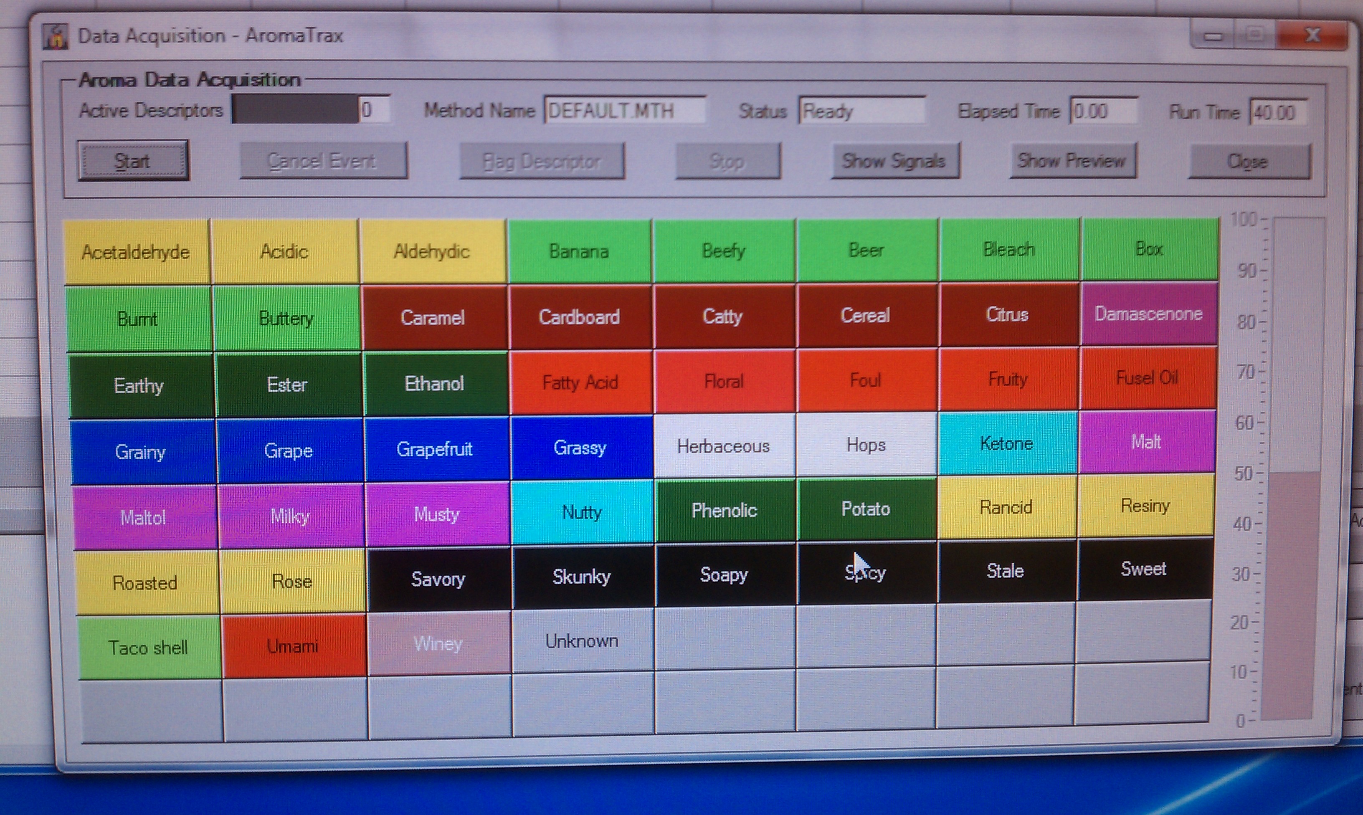Select the Ethanol descriptor tile
Viewport: 1363px width, 815px height.
click(435, 383)
